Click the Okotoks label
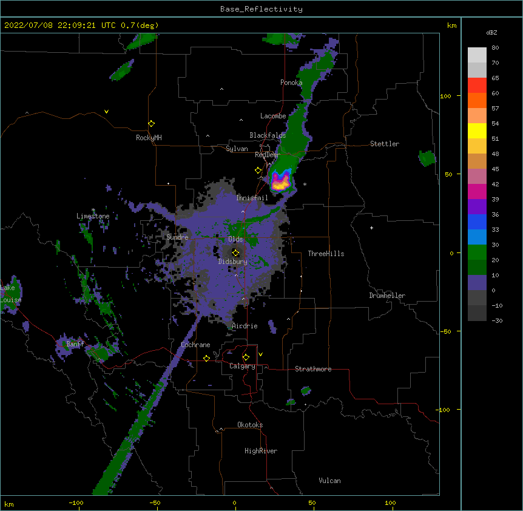523x511 pixels. 250,425
